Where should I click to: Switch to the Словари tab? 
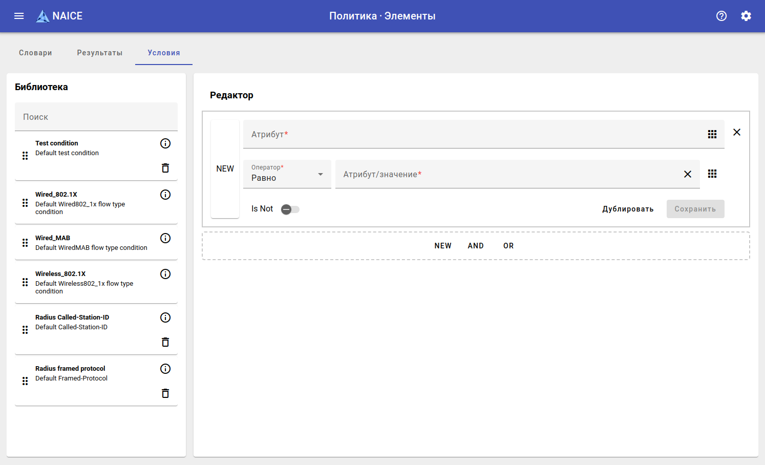pos(35,53)
